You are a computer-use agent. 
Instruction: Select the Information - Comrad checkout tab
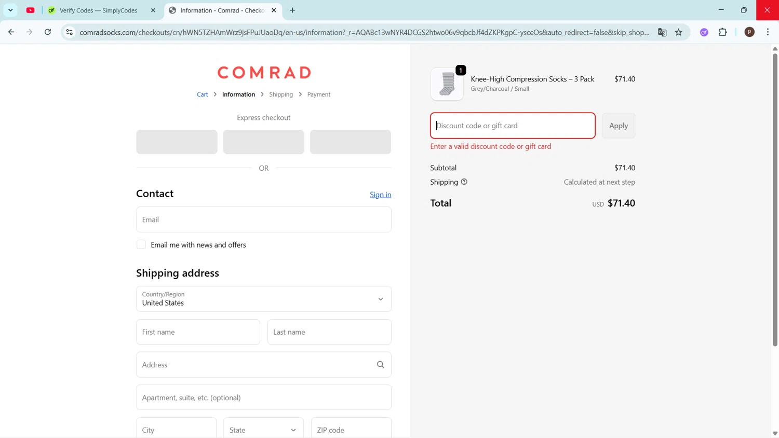click(x=222, y=10)
